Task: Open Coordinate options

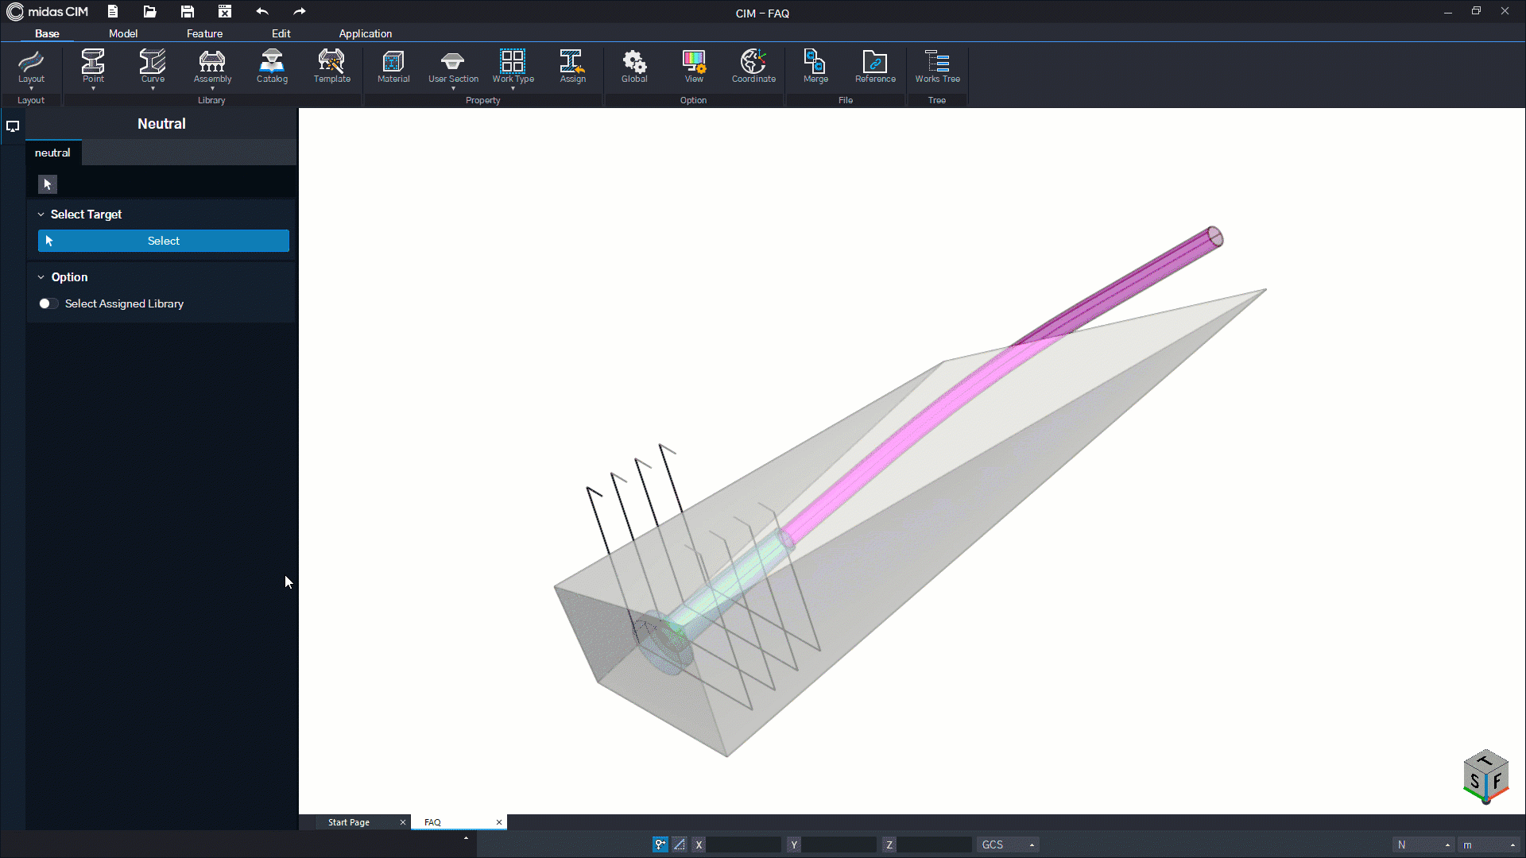Action: coord(753,66)
